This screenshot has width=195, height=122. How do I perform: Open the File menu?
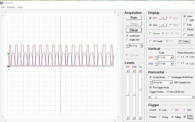3,7
